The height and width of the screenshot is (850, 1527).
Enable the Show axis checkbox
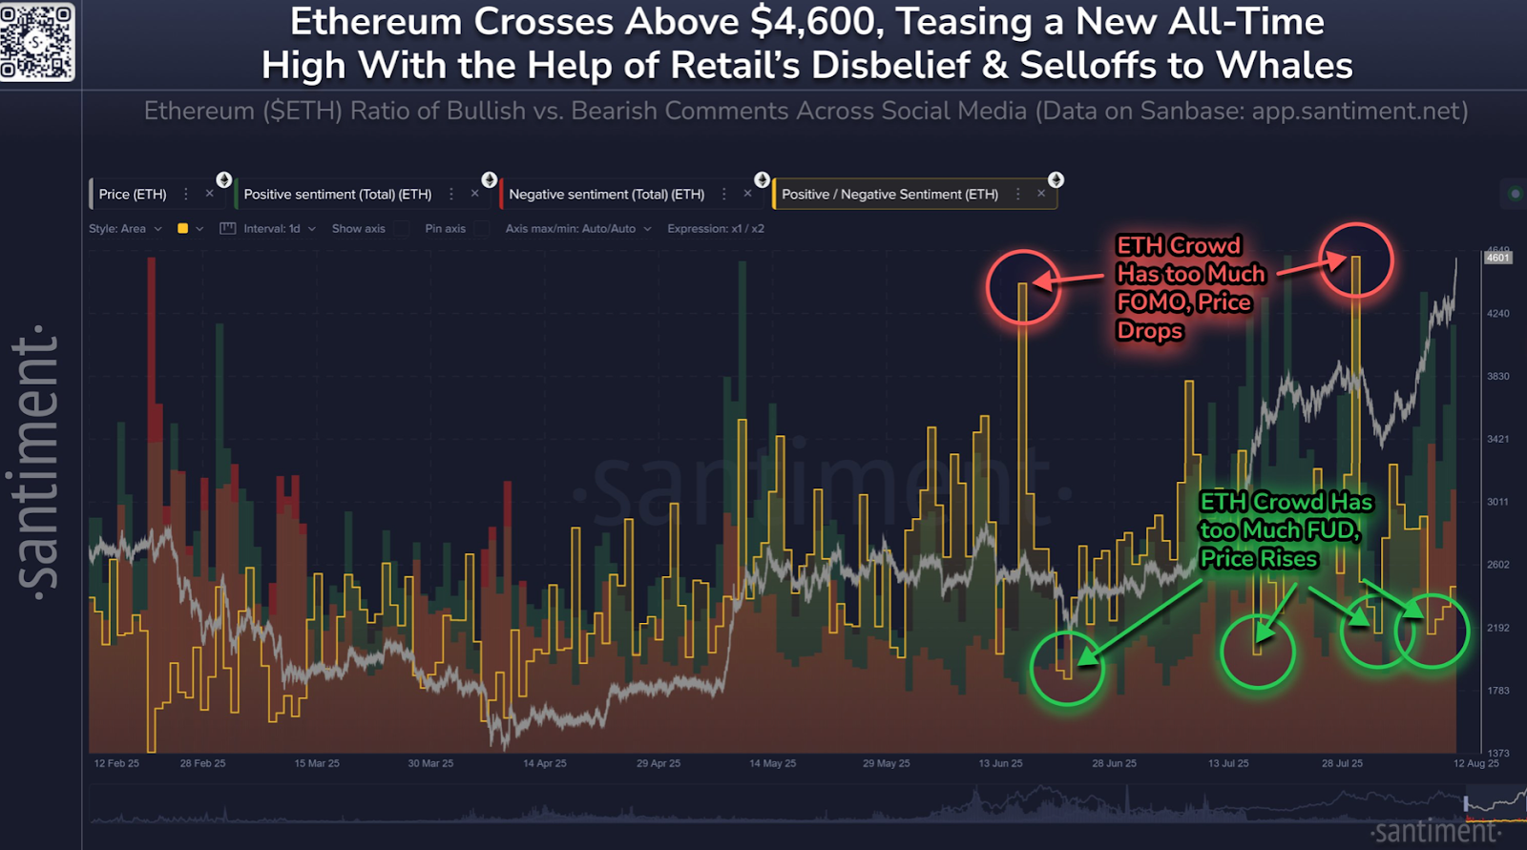click(x=403, y=229)
